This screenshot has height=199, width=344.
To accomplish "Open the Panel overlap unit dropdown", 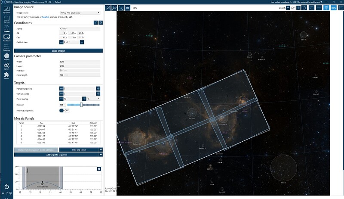I will pos(93,99).
